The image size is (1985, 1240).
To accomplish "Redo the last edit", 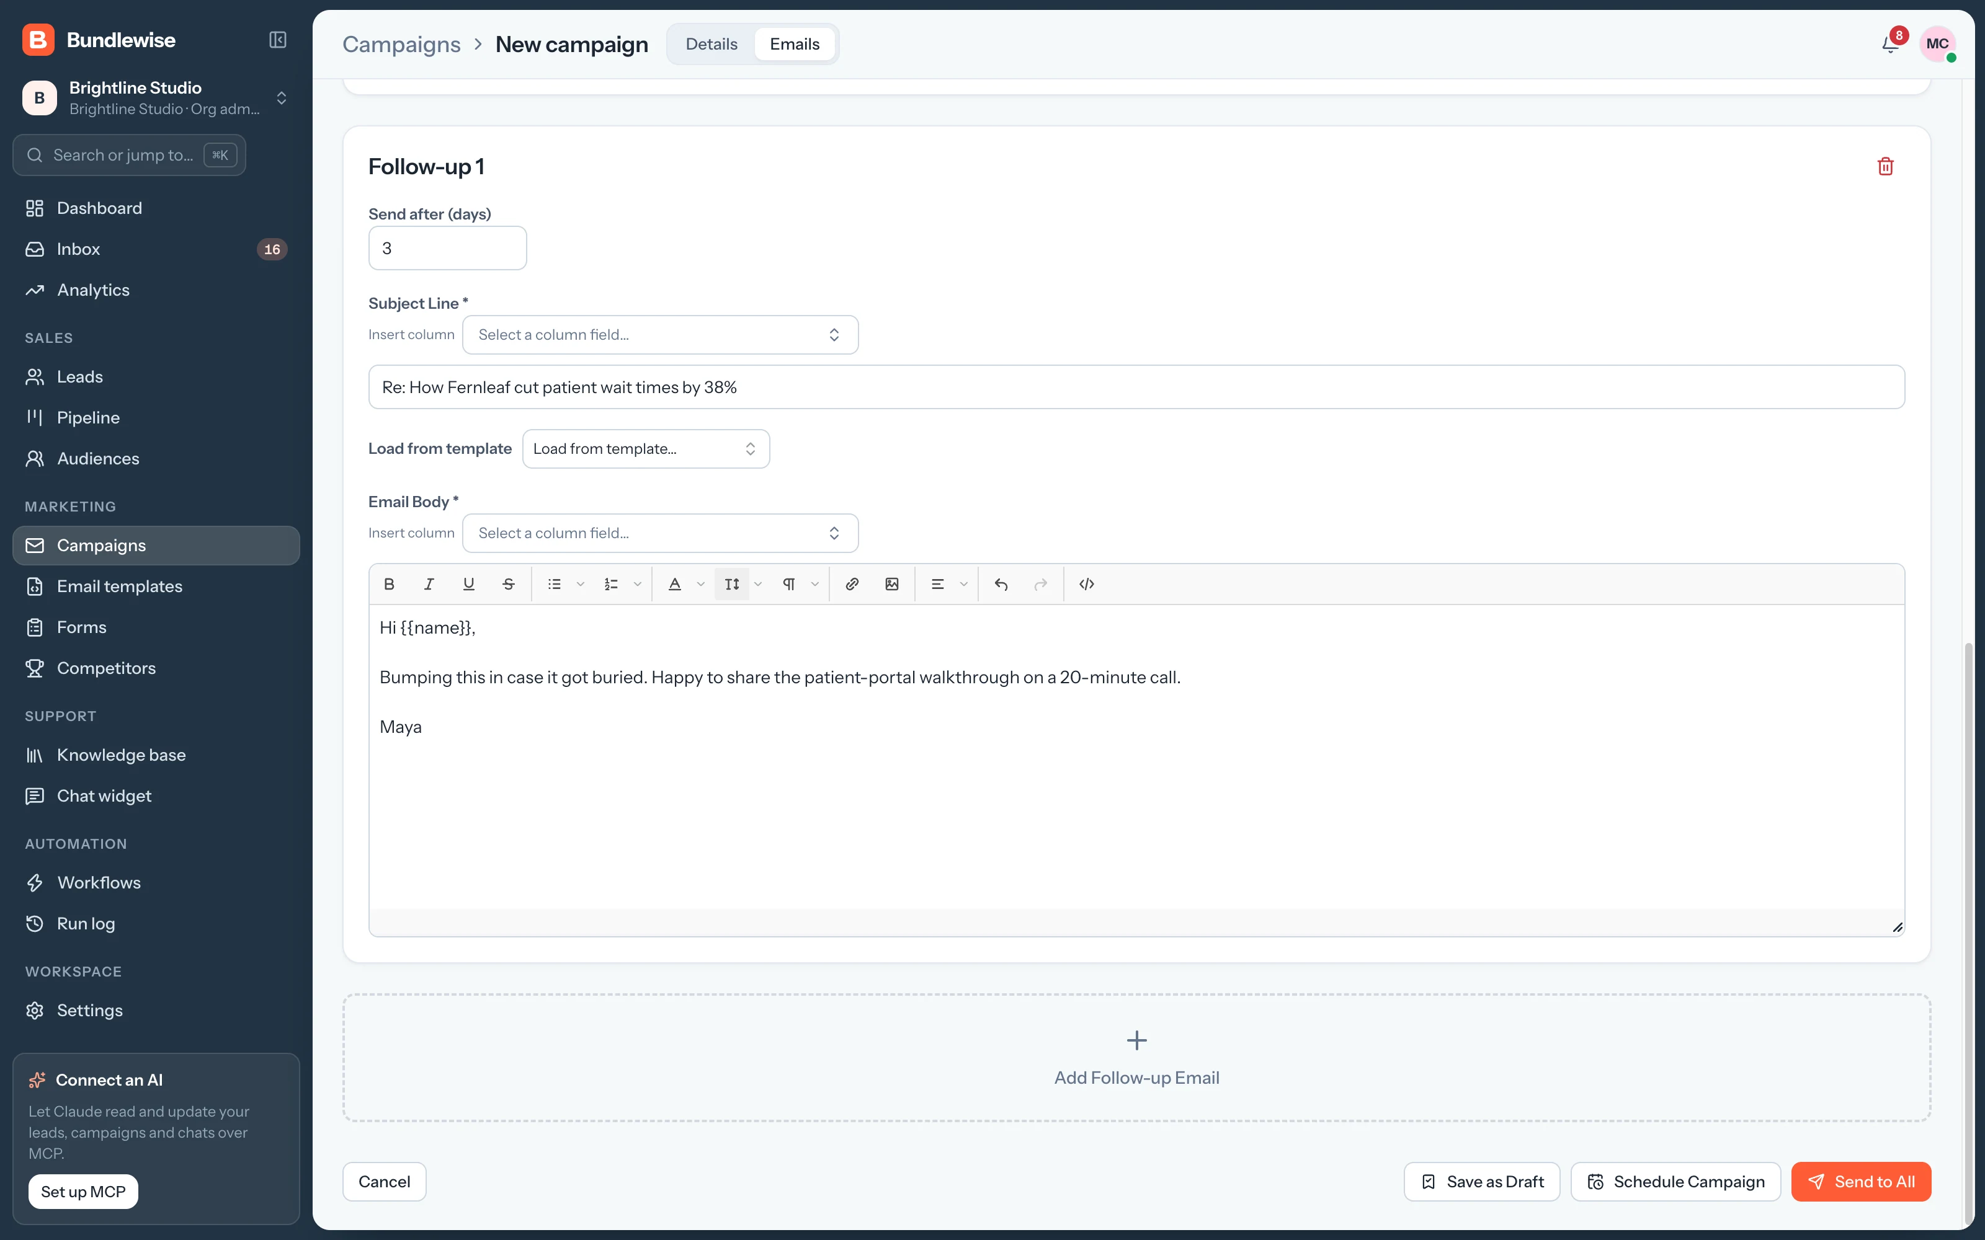I will click(1041, 584).
